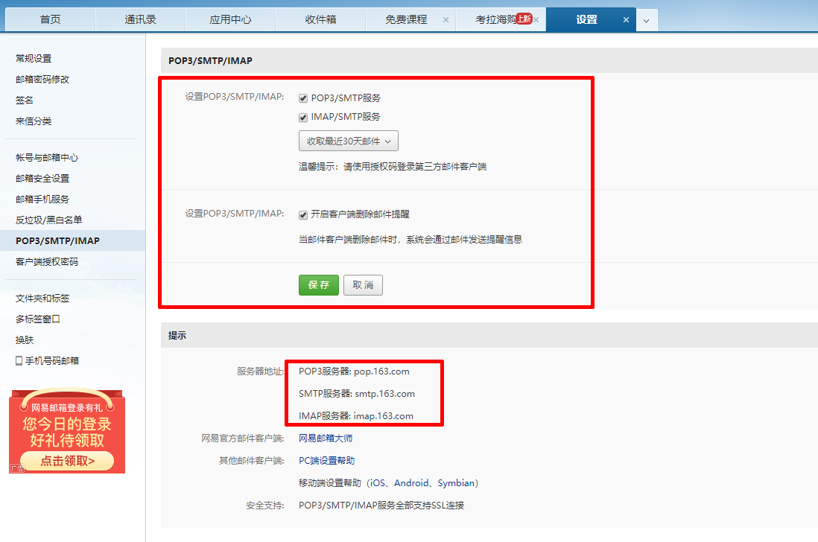This screenshot has width=818, height=542.
Task: Open the 签名 signature settings
Action: pos(24,100)
